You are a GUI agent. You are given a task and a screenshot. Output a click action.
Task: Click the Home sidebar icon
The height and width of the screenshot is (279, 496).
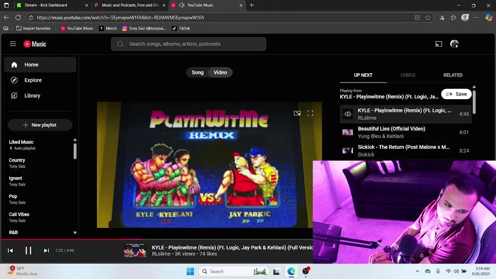[14, 65]
